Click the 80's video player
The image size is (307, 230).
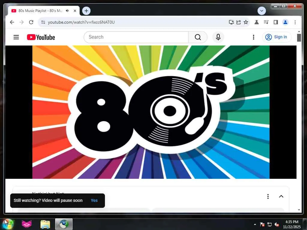pos(151,112)
